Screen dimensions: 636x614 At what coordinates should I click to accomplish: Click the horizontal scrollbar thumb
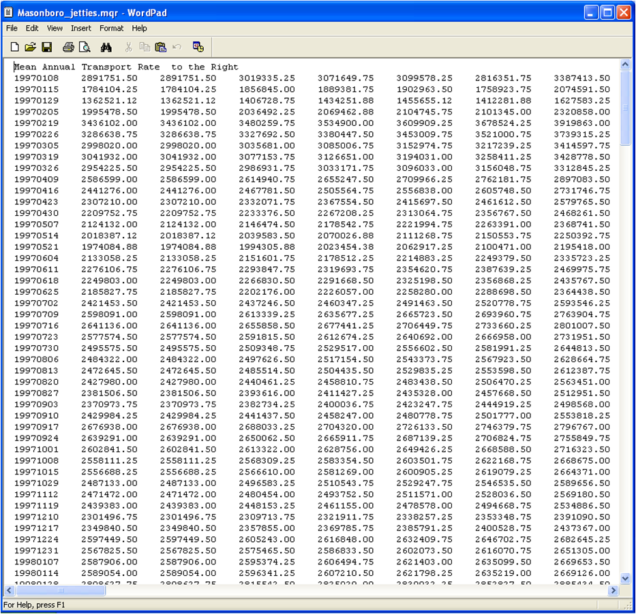[61, 590]
